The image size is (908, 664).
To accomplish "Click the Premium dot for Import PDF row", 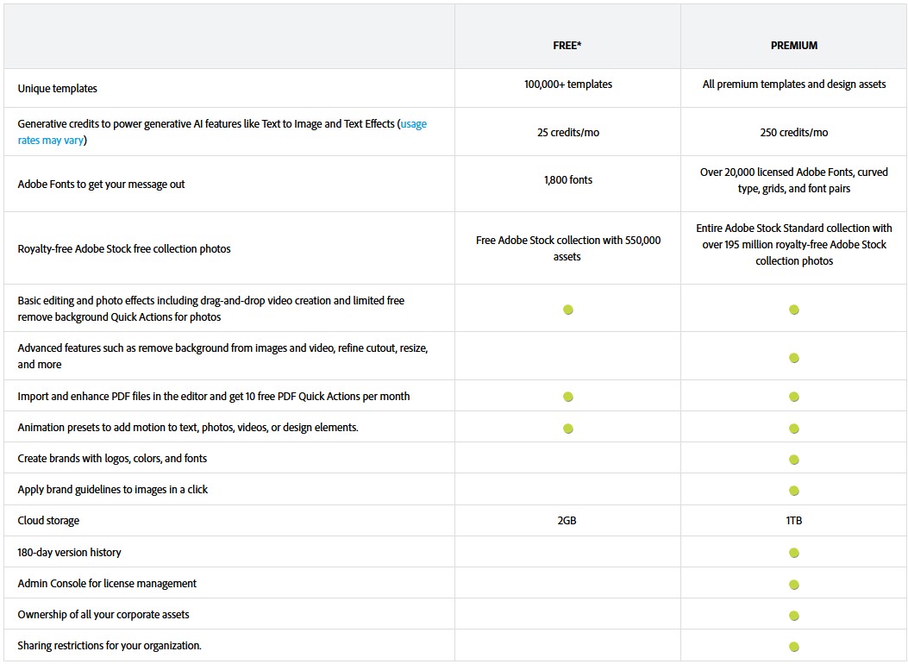I will [x=794, y=397].
